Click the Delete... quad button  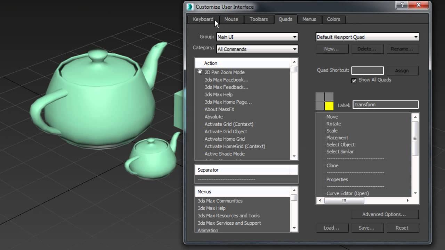(367, 49)
